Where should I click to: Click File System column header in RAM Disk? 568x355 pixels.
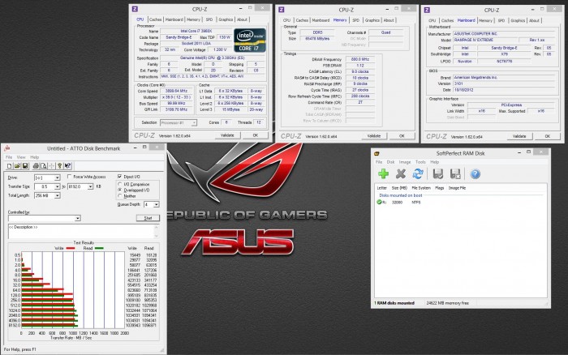point(421,188)
